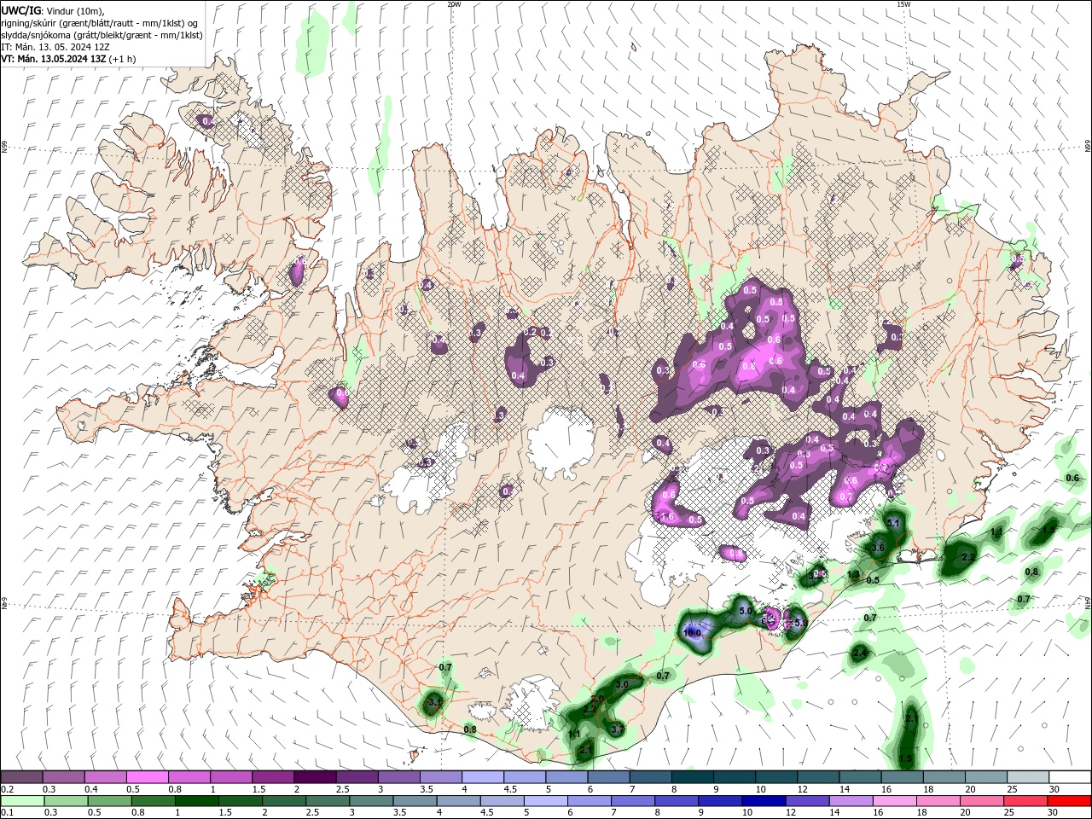Click the '3.7' precipitation value on map
This screenshot has height=819, width=1092.
pyautogui.click(x=618, y=729)
